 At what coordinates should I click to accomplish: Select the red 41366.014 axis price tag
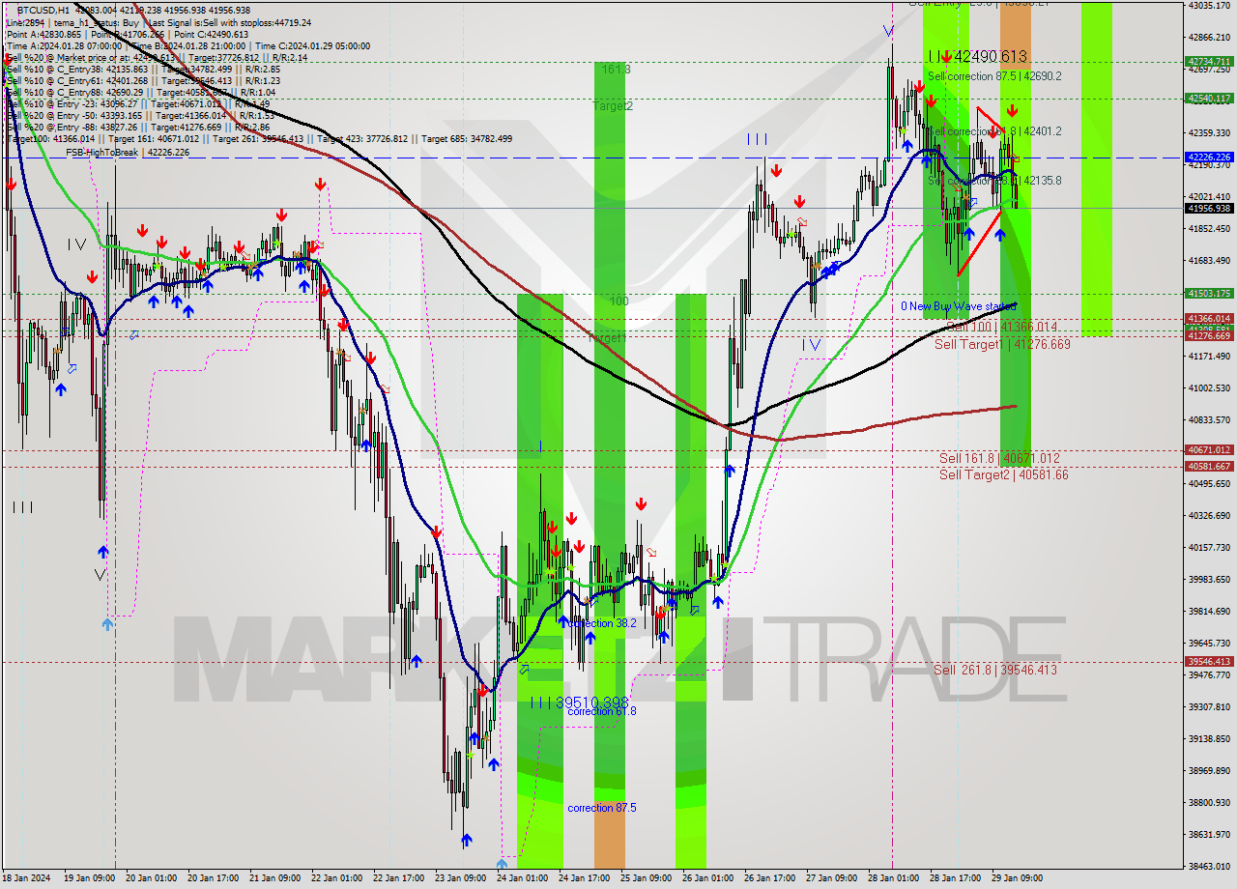click(1209, 318)
